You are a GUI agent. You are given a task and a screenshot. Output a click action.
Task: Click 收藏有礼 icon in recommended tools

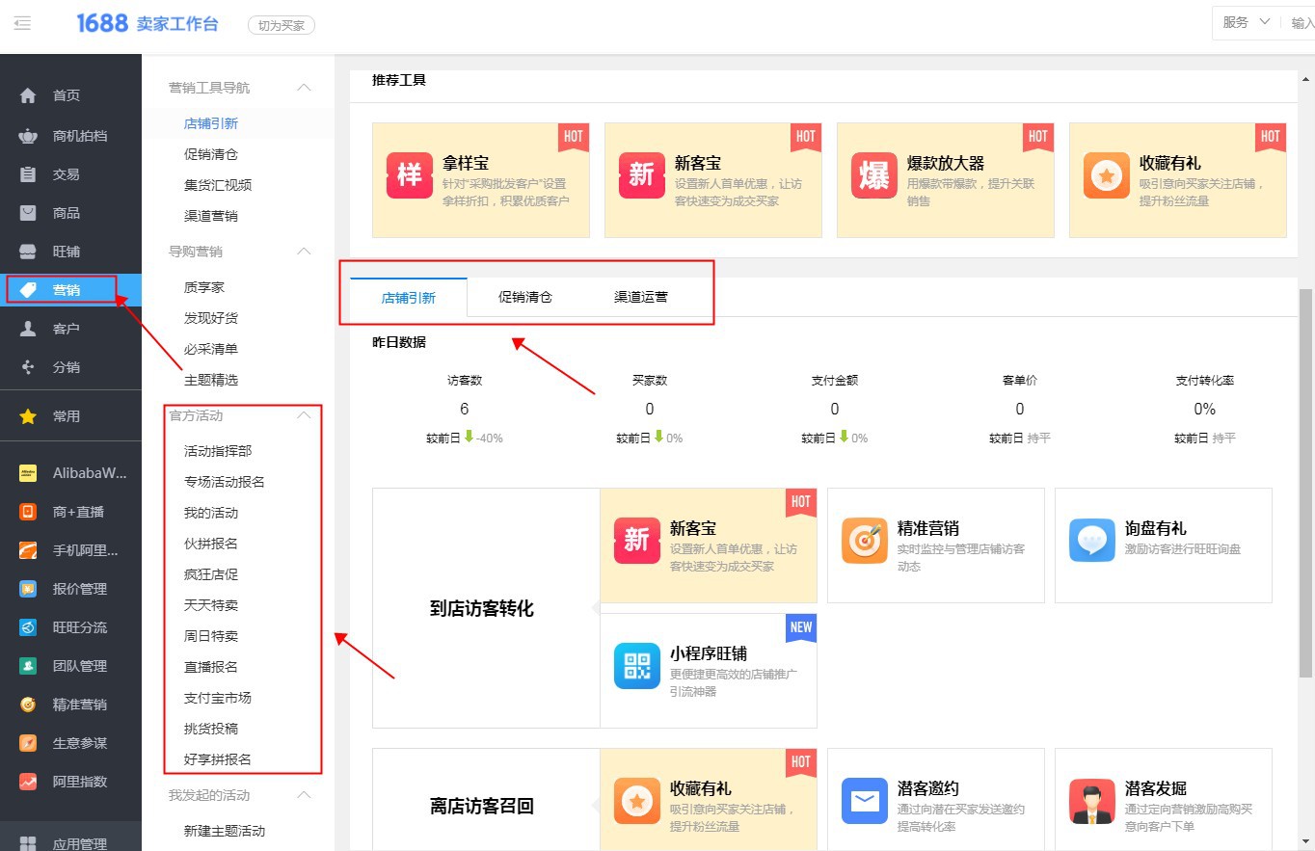[1106, 175]
